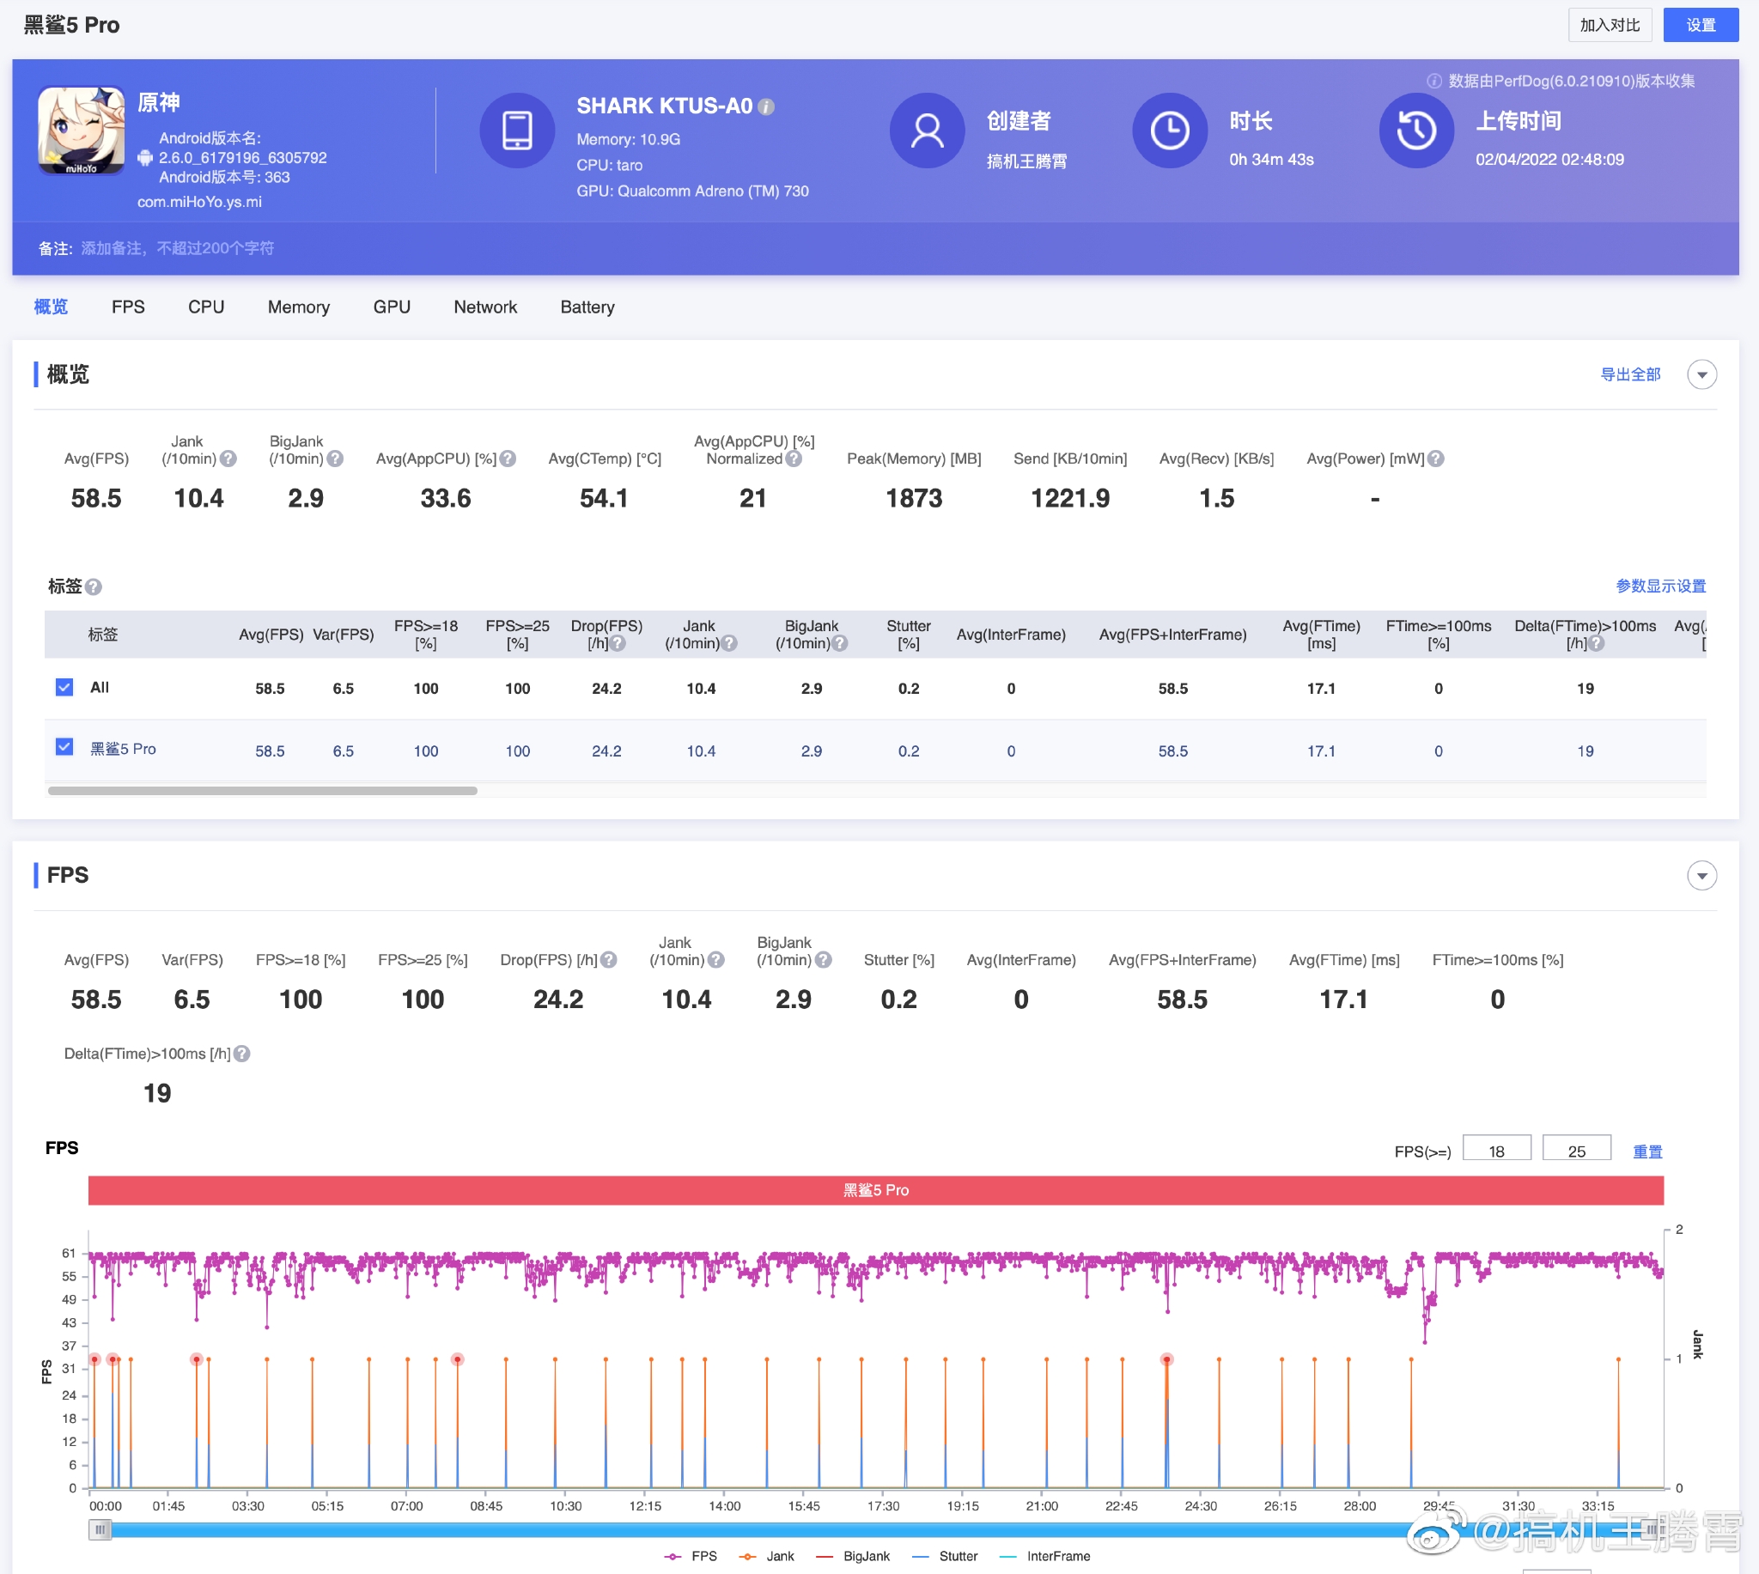Image resolution: width=1759 pixels, height=1574 pixels.
Task: Uncheck the 黑鲨5 Pro row checkbox
Action: [x=64, y=746]
